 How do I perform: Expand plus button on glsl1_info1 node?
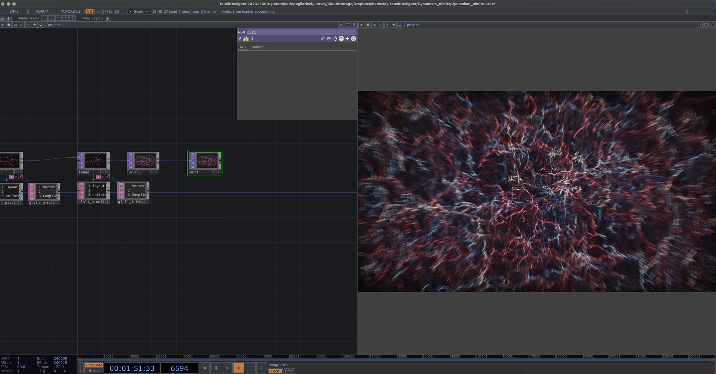[147, 202]
